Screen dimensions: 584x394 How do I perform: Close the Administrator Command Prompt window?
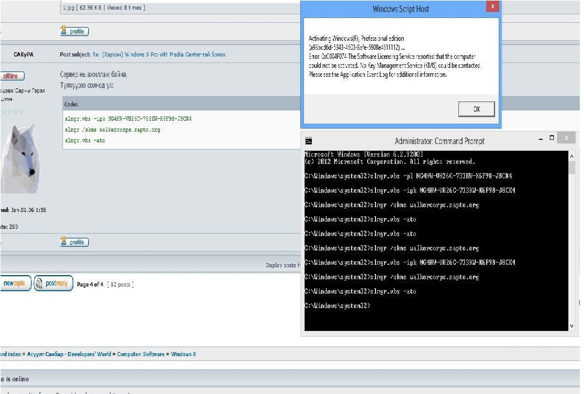(566, 139)
